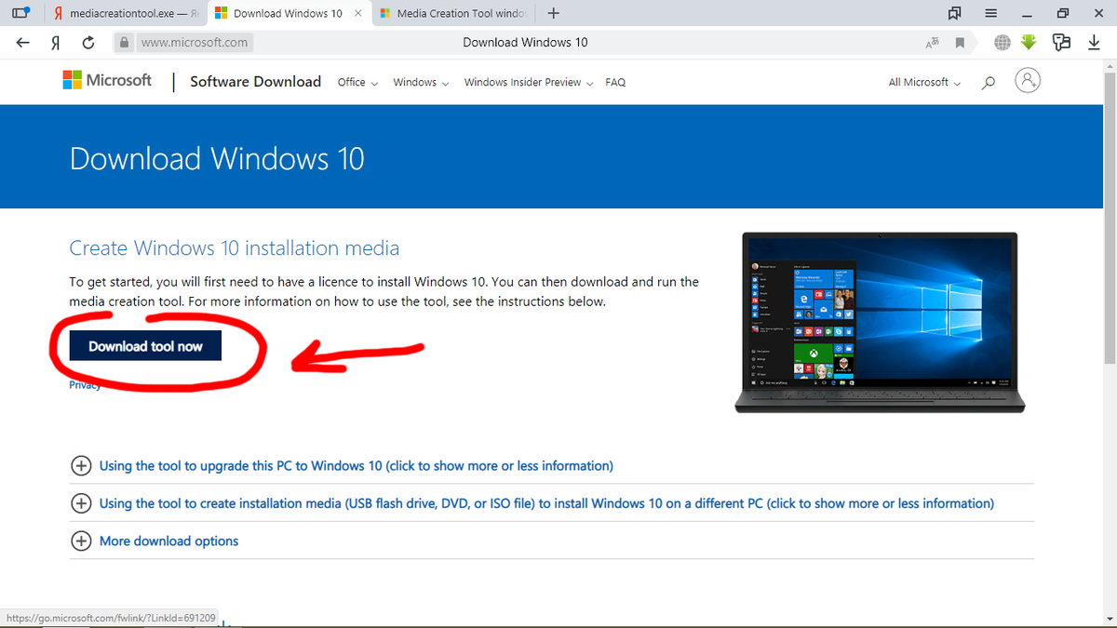Click the www.microsoft.com address field
The image size is (1117, 628).
195,42
